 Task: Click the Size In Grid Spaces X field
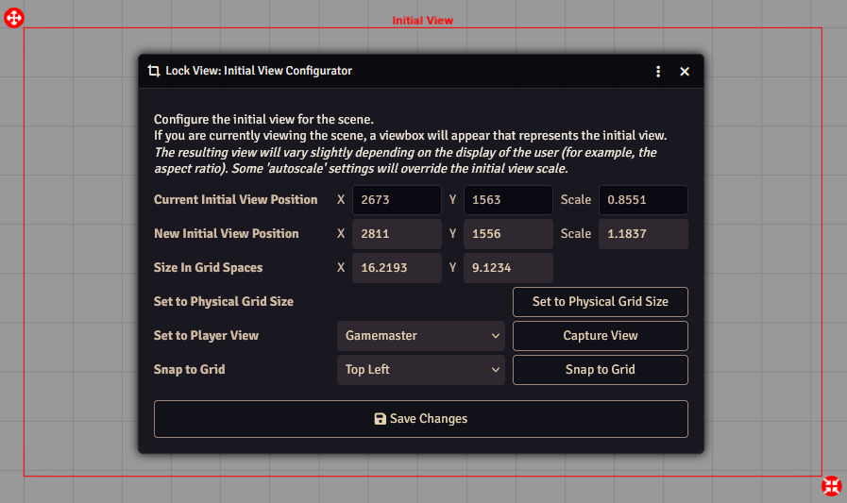coord(397,268)
